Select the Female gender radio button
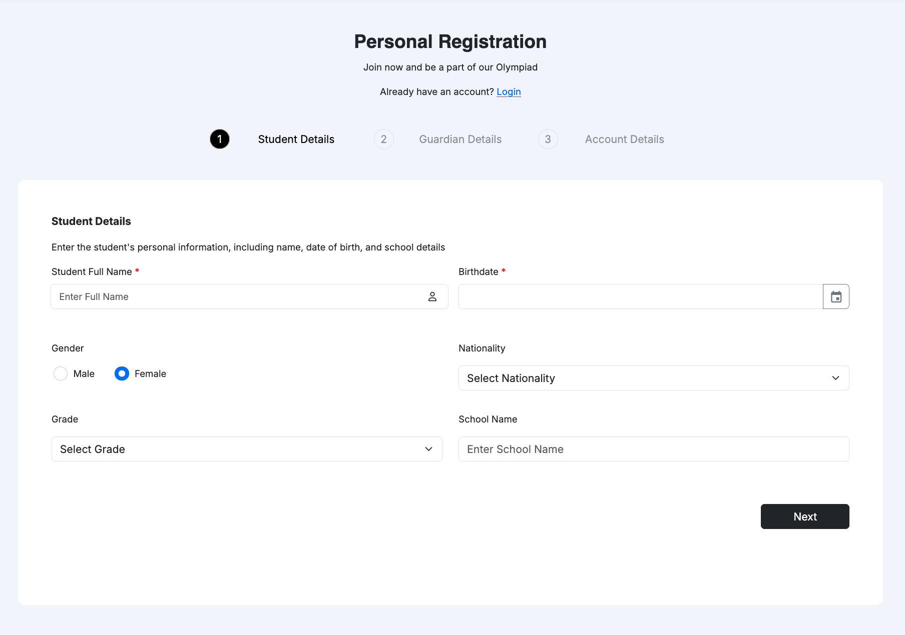905x635 pixels. [122, 373]
